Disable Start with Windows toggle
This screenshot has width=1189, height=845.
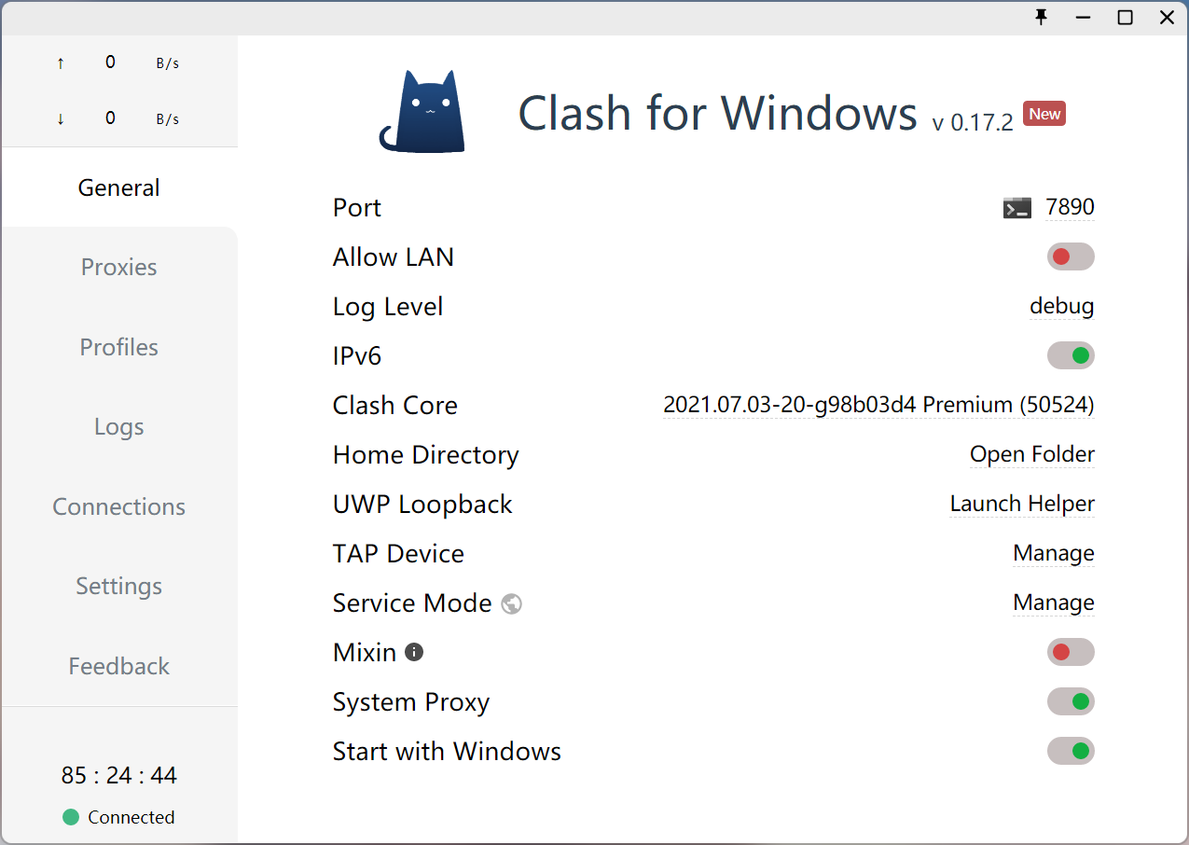[1070, 751]
